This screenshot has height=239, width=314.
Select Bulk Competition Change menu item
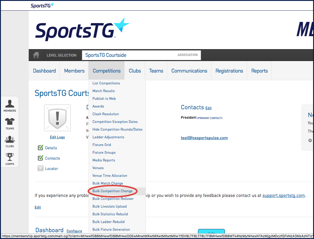pos(112,191)
